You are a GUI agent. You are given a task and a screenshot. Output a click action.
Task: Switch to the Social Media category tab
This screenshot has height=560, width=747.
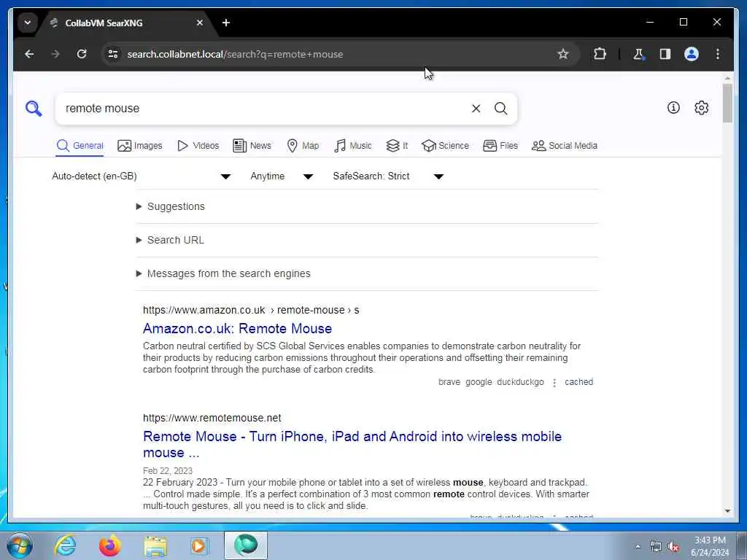point(565,146)
